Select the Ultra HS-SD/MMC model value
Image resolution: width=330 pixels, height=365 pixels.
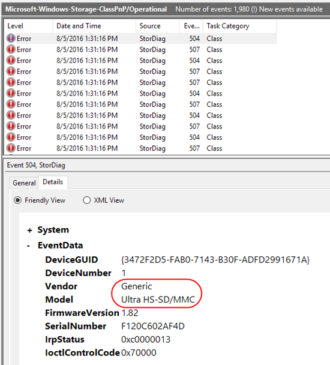(158, 300)
